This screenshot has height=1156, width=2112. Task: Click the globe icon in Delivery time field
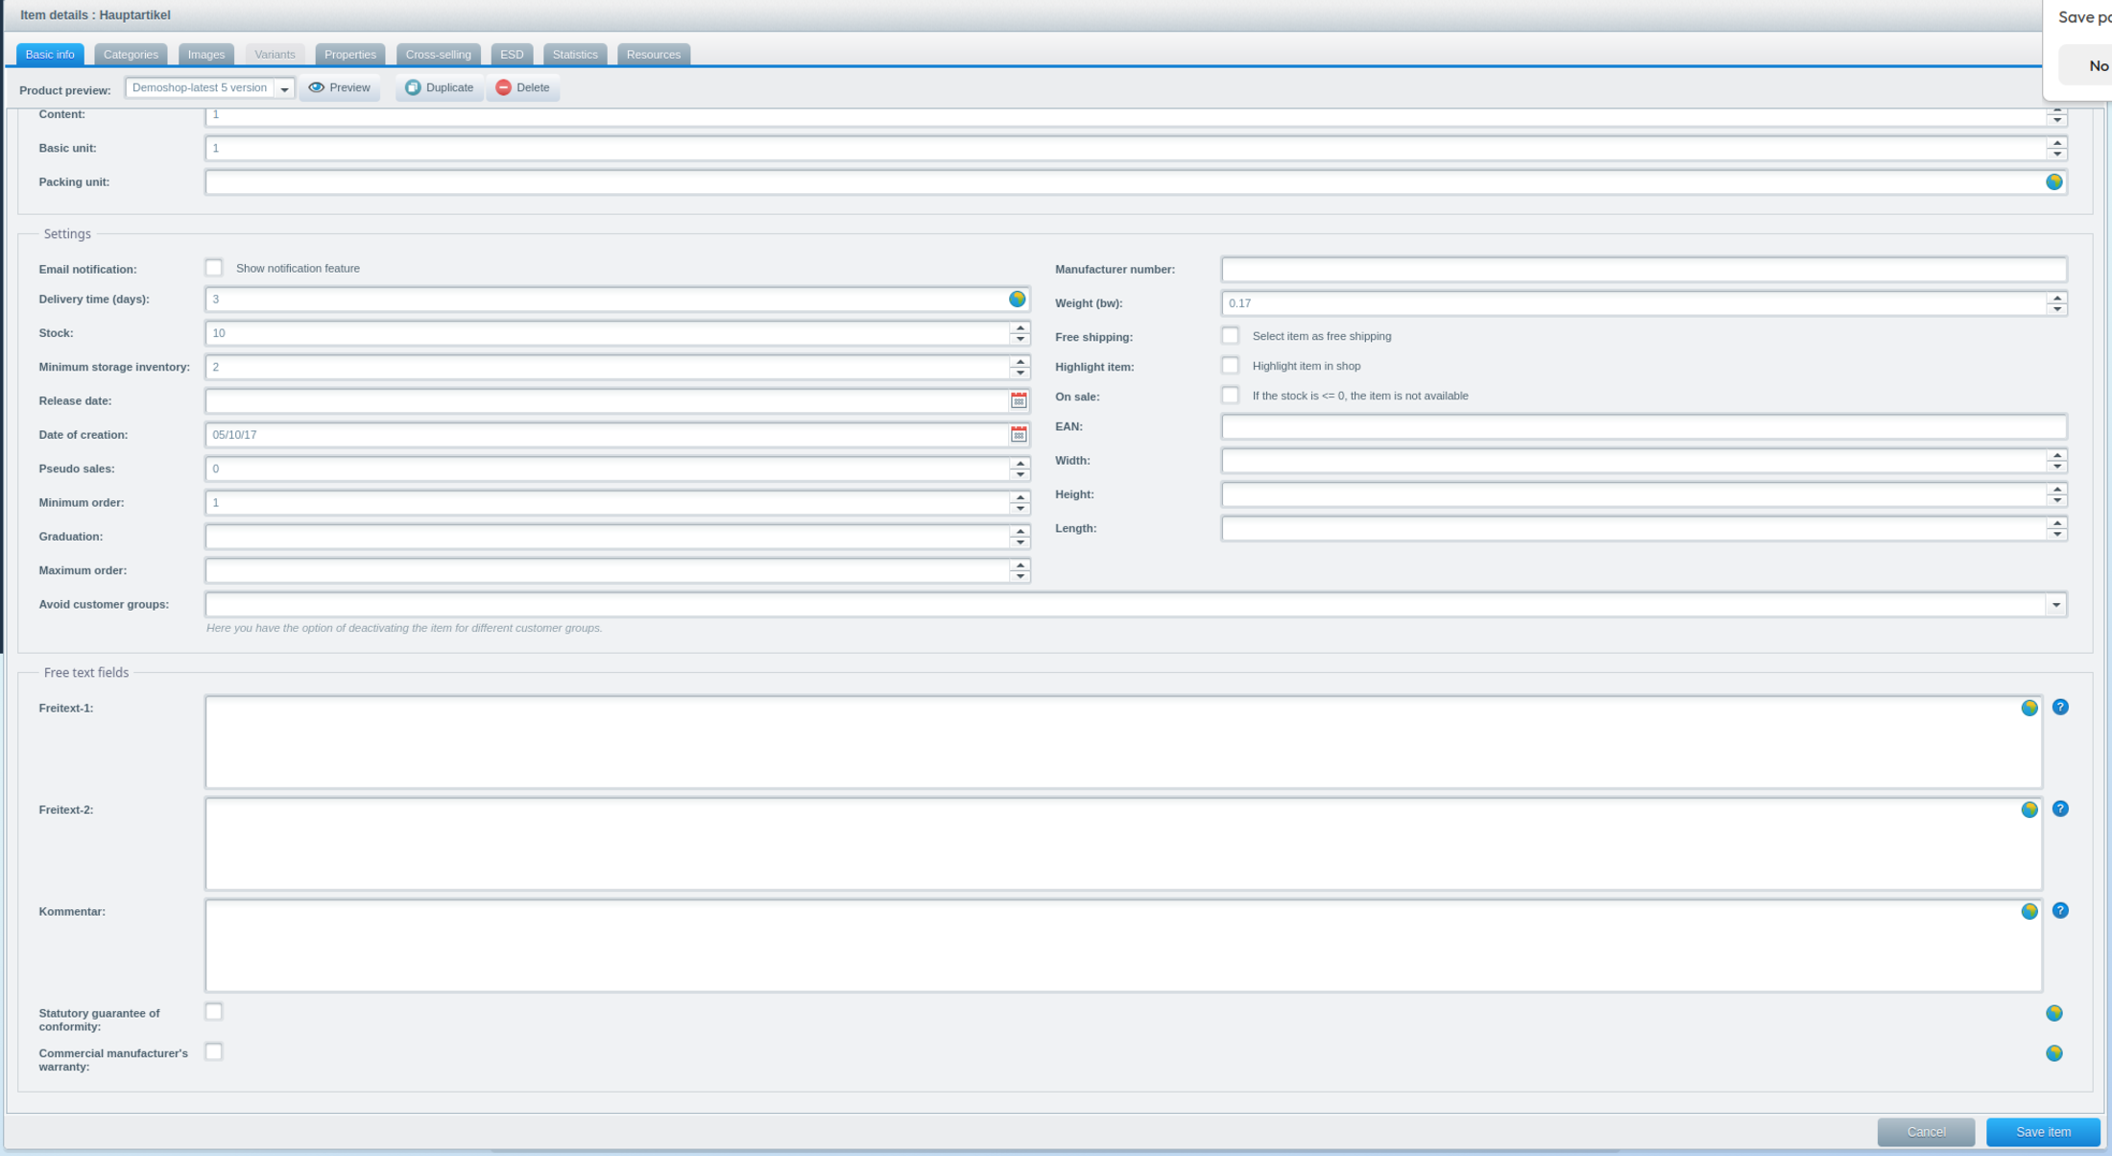pos(1017,300)
